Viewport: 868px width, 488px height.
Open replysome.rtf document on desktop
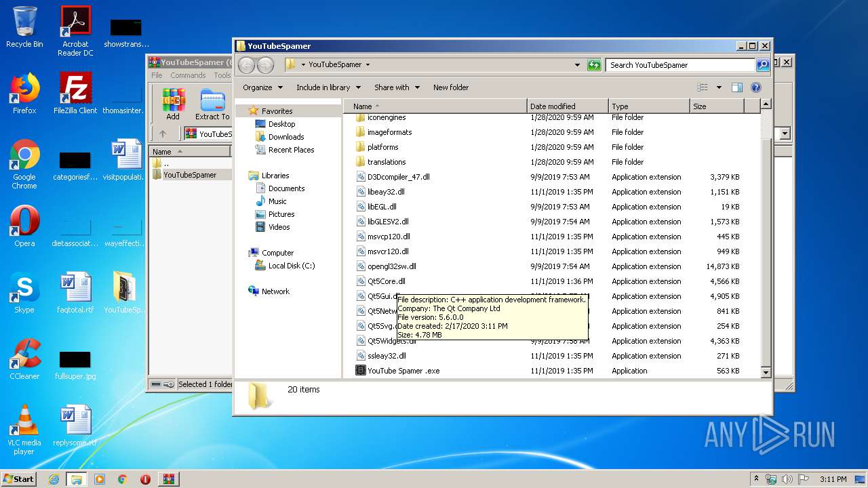(75, 426)
